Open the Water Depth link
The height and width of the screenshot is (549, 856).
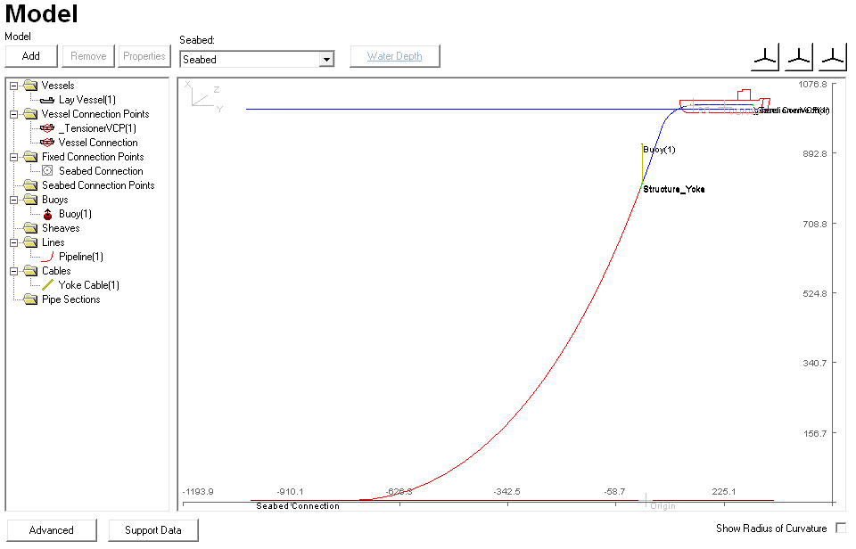395,56
